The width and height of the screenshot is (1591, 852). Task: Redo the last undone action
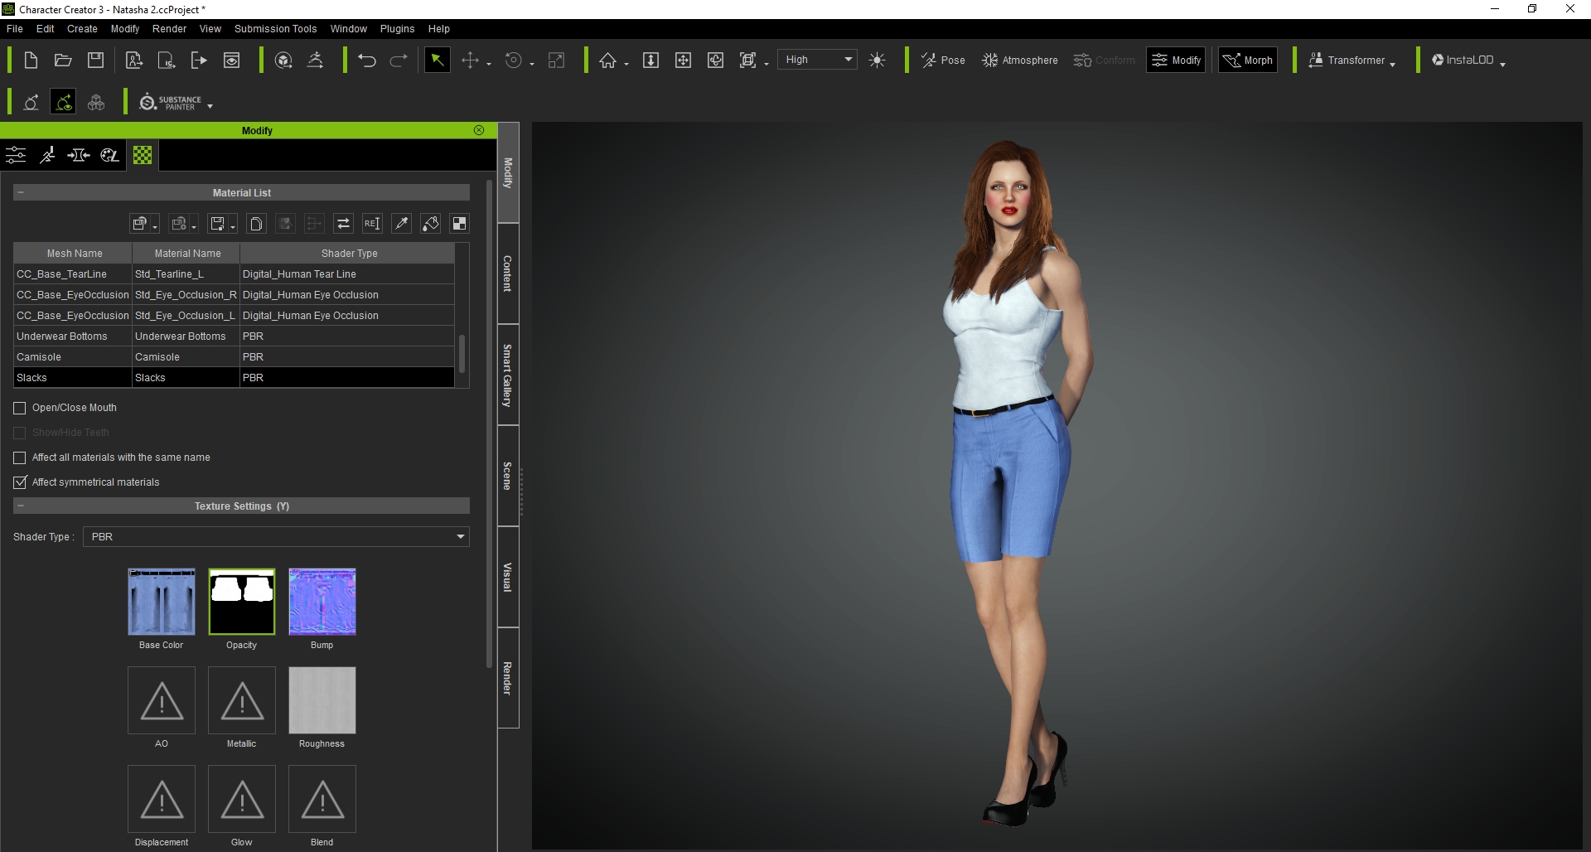(x=399, y=60)
